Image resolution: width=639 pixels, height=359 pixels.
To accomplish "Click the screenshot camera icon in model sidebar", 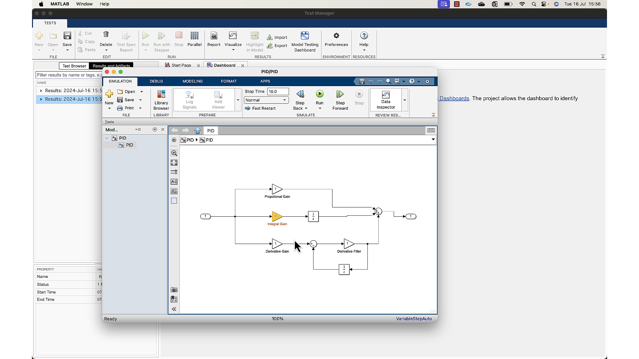I will (x=174, y=290).
